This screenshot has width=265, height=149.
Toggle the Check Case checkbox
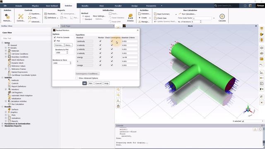(155, 18)
